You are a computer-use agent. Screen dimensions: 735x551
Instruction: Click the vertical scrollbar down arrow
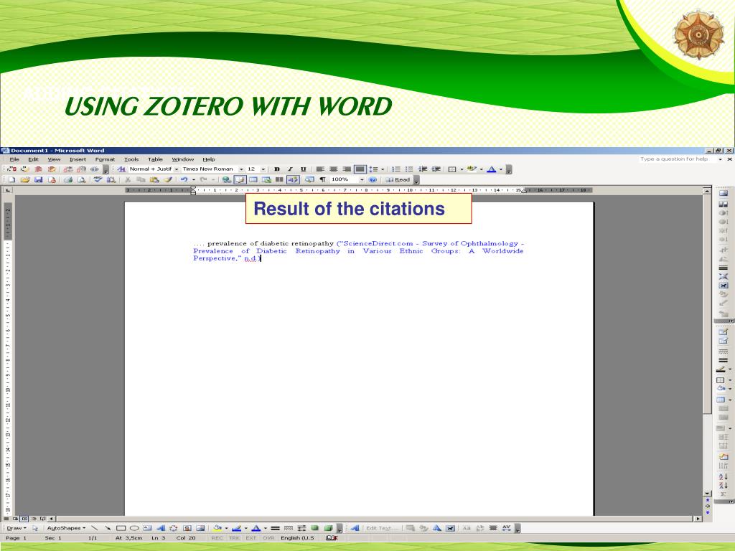tap(707, 494)
